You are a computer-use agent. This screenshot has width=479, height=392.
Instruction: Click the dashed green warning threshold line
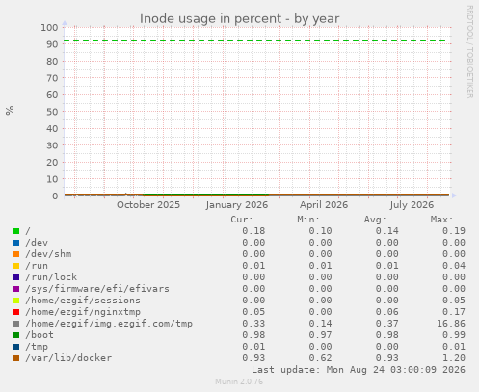pyautogui.click(x=255, y=41)
